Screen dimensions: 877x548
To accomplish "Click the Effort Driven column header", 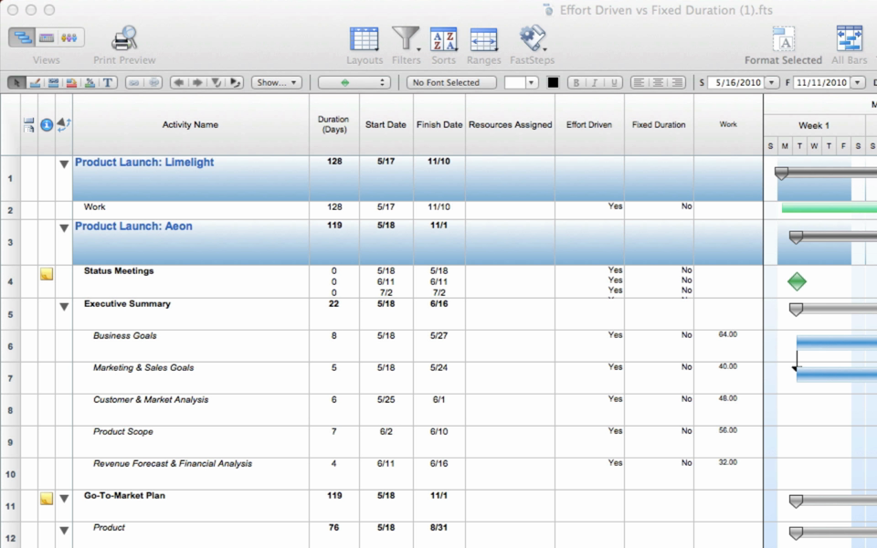I will coord(589,125).
